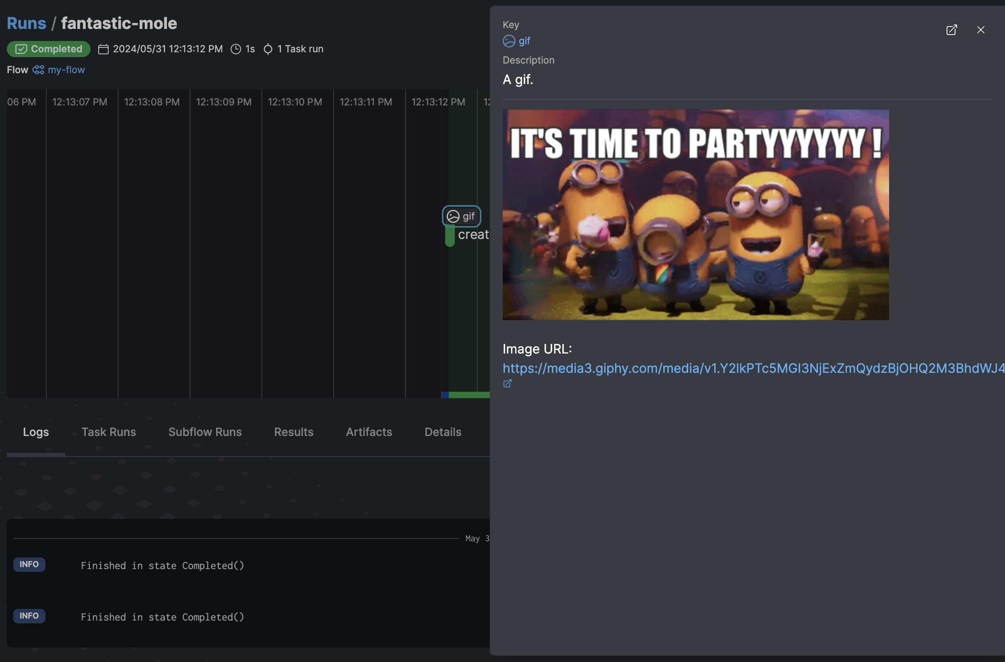Click the clock duration icon
The image size is (1005, 662).
pyautogui.click(x=236, y=49)
